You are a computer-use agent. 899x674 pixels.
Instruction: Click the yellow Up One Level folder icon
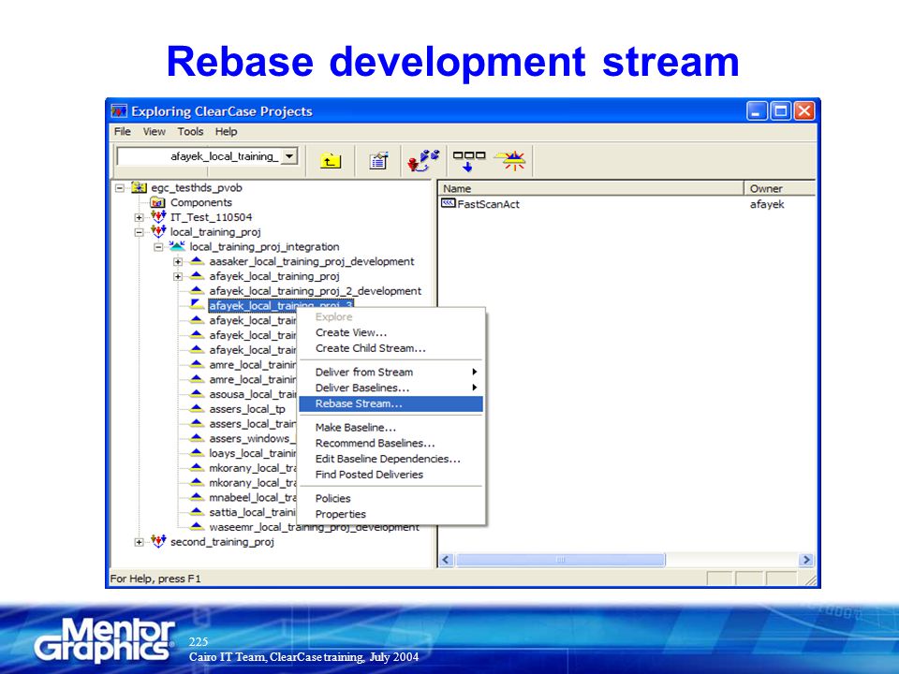(331, 160)
